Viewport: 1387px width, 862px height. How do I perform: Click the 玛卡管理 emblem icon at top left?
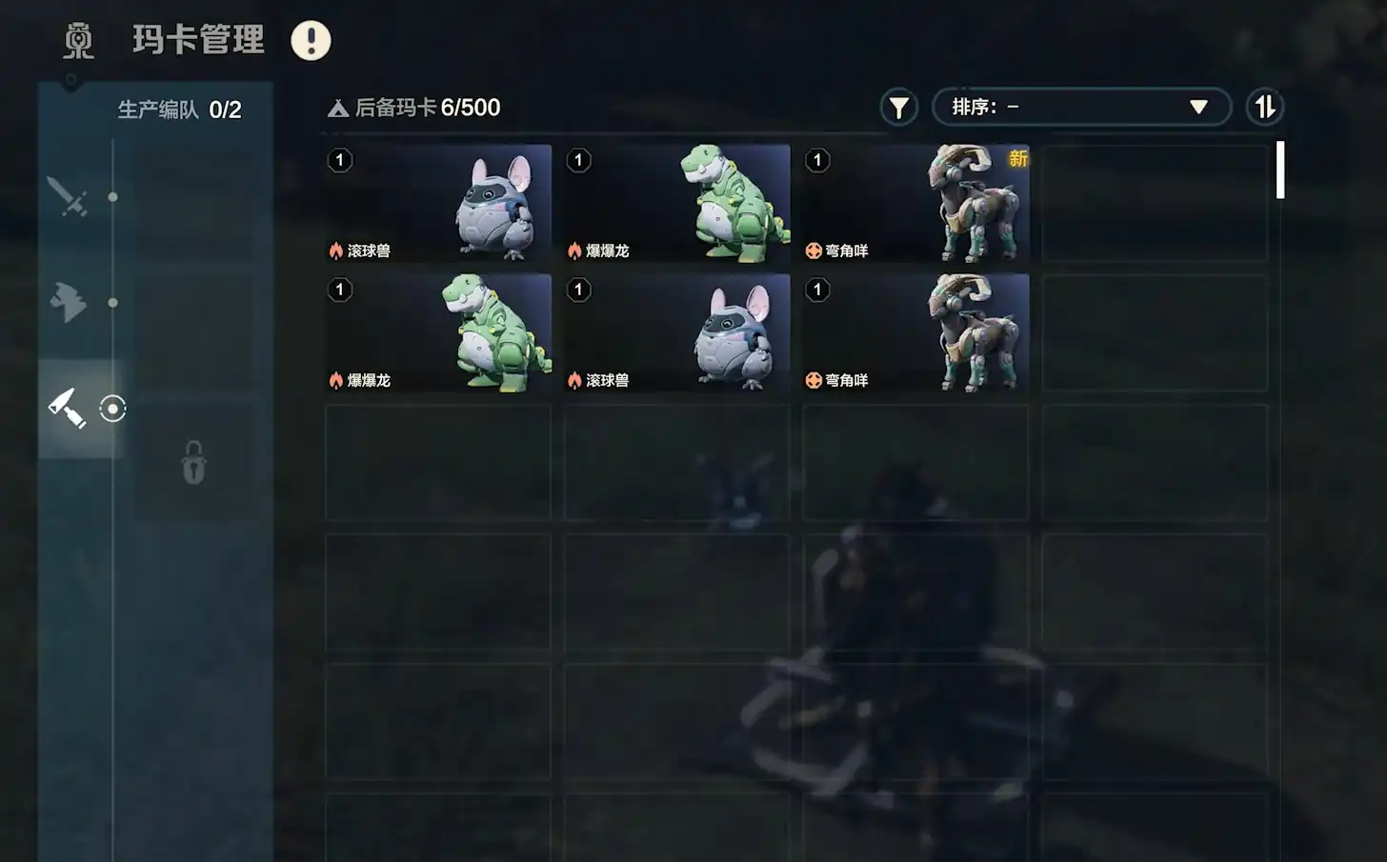pyautogui.click(x=78, y=41)
